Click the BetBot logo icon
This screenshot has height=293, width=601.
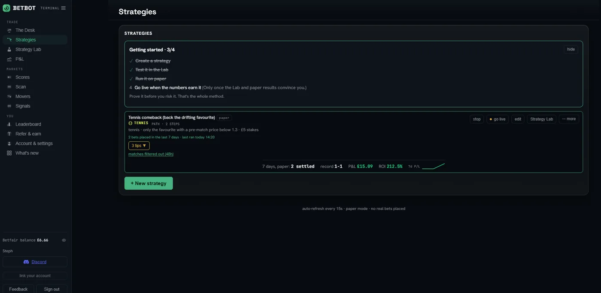coord(6,8)
